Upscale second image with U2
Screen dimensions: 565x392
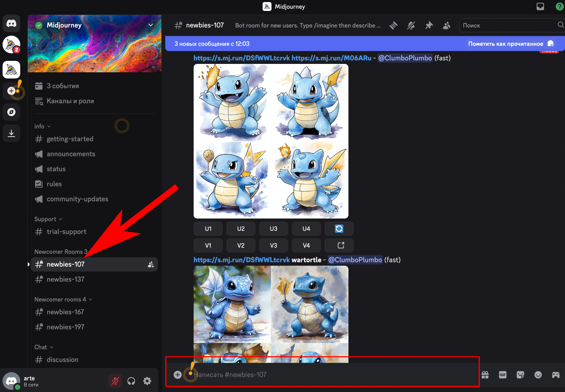pyautogui.click(x=241, y=229)
